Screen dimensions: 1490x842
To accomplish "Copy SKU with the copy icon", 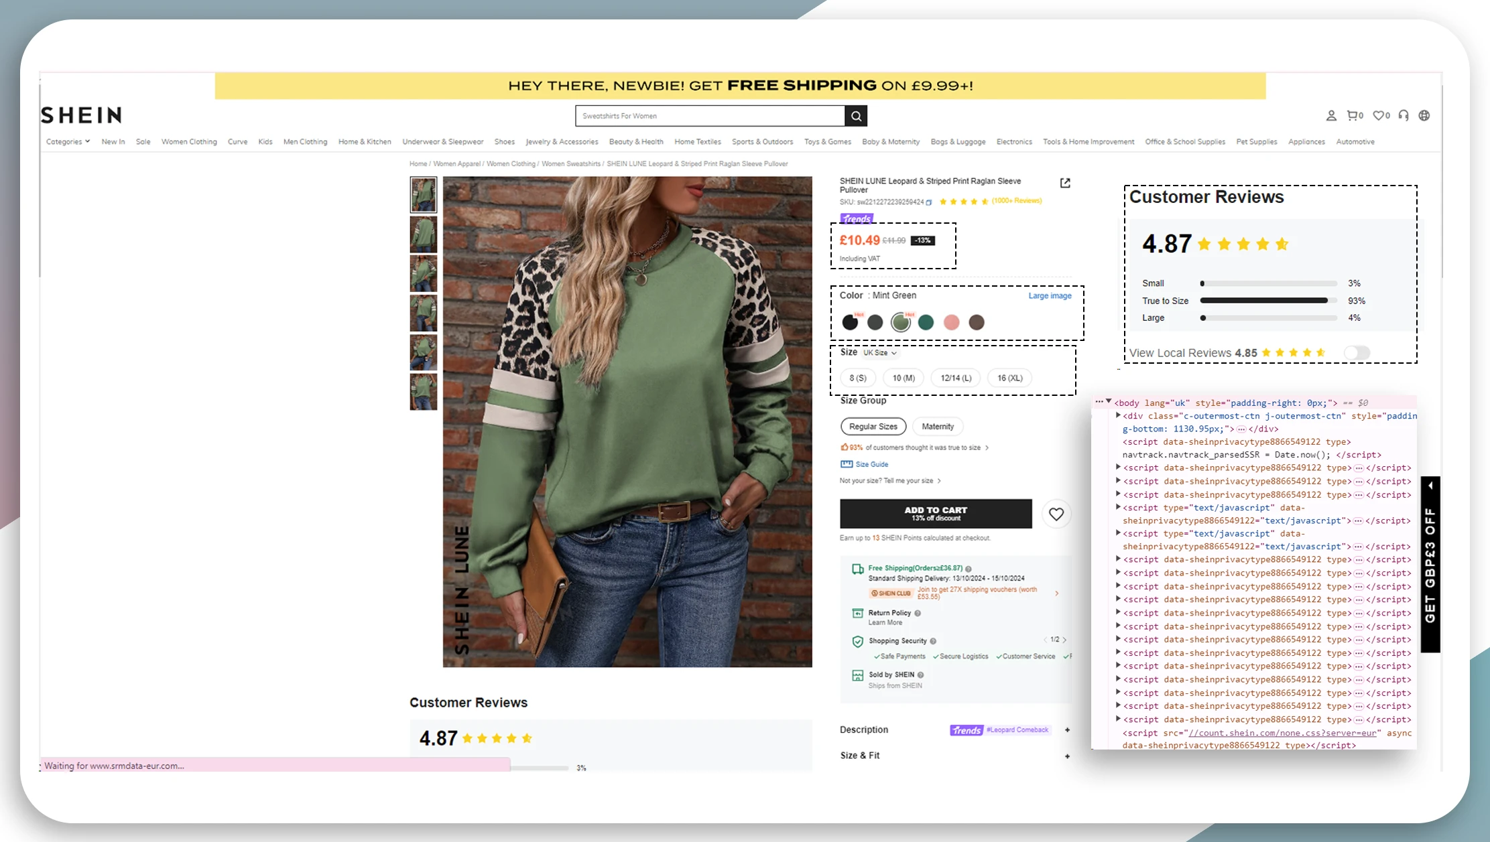I will tap(929, 202).
